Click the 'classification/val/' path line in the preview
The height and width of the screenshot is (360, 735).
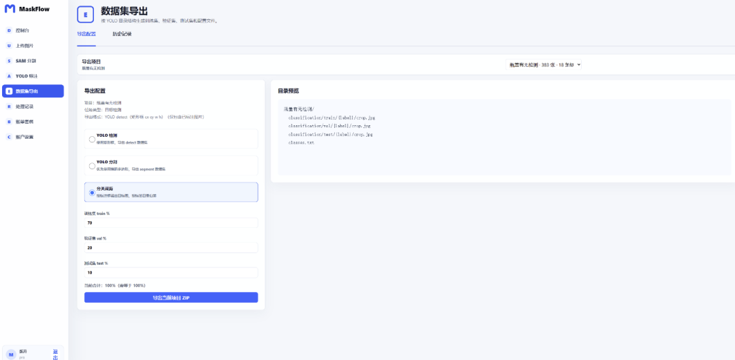[329, 126]
